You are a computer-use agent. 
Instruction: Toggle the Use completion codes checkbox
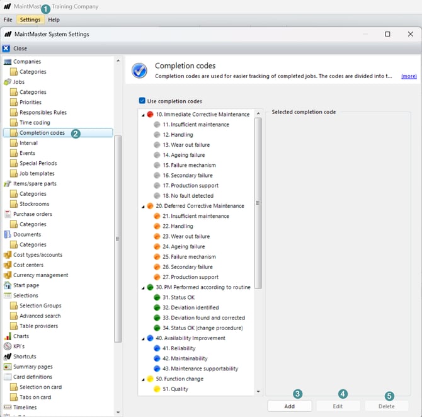[x=142, y=101]
